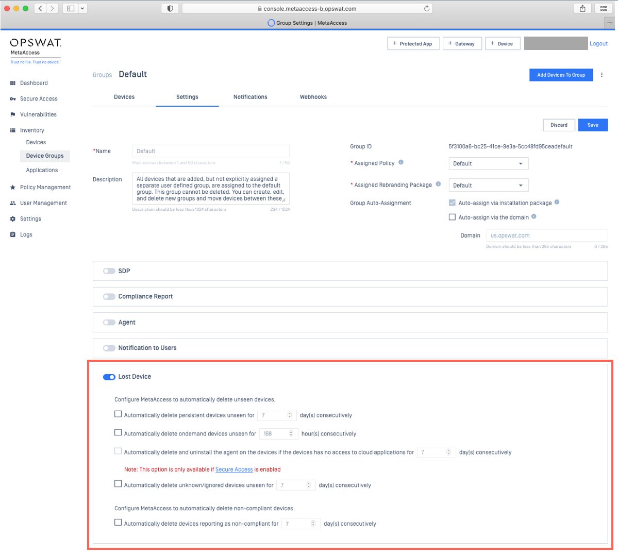Toggle the Safari sidebar button

71,8
